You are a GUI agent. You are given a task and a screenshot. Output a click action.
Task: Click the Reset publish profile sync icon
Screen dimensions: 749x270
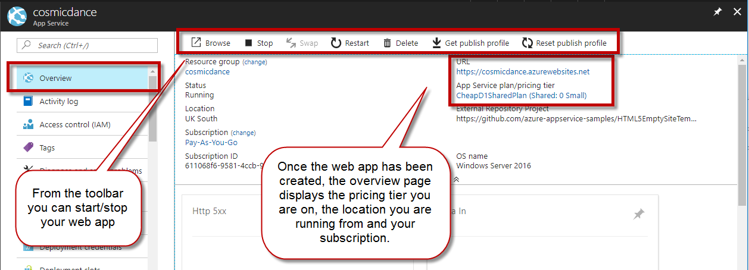pos(527,43)
